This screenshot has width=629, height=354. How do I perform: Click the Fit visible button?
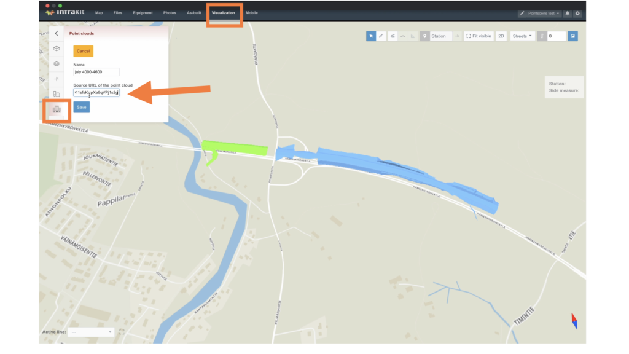pyautogui.click(x=479, y=36)
